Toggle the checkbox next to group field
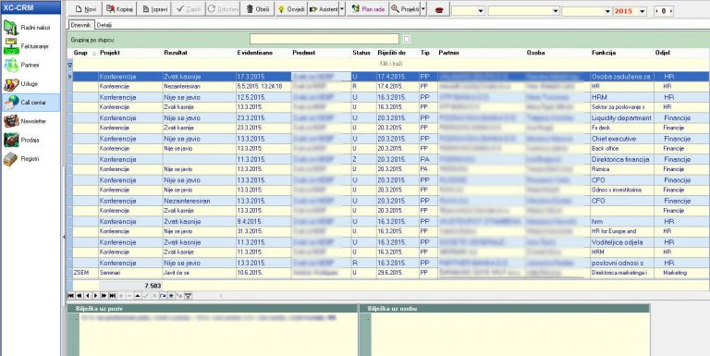The image size is (710, 356). click(x=407, y=40)
